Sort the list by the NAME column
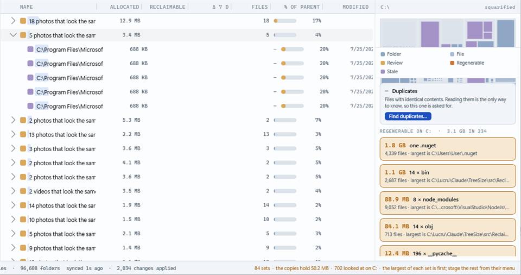 [x=26, y=7]
